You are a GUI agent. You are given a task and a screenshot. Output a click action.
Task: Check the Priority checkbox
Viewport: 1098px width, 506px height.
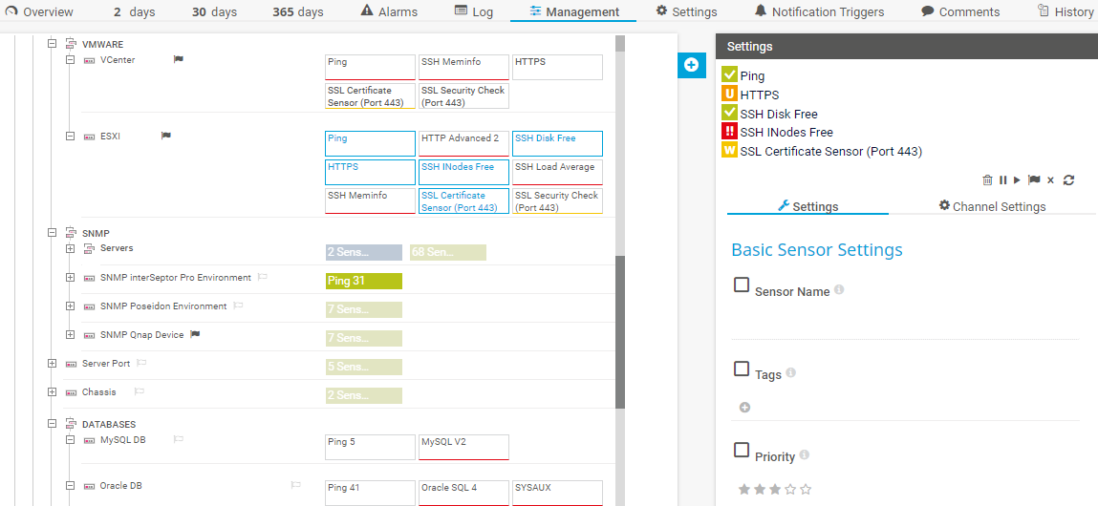pos(742,450)
